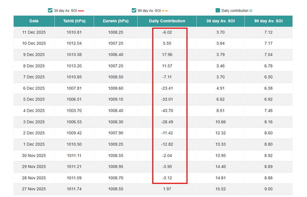The width and height of the screenshot is (307, 197).
Task: Click the Daily Contribution column header
Action: [167, 21]
